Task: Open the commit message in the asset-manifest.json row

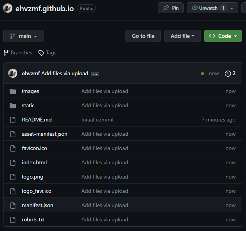Action: [105, 134]
